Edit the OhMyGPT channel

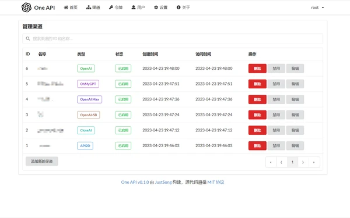click(295, 84)
